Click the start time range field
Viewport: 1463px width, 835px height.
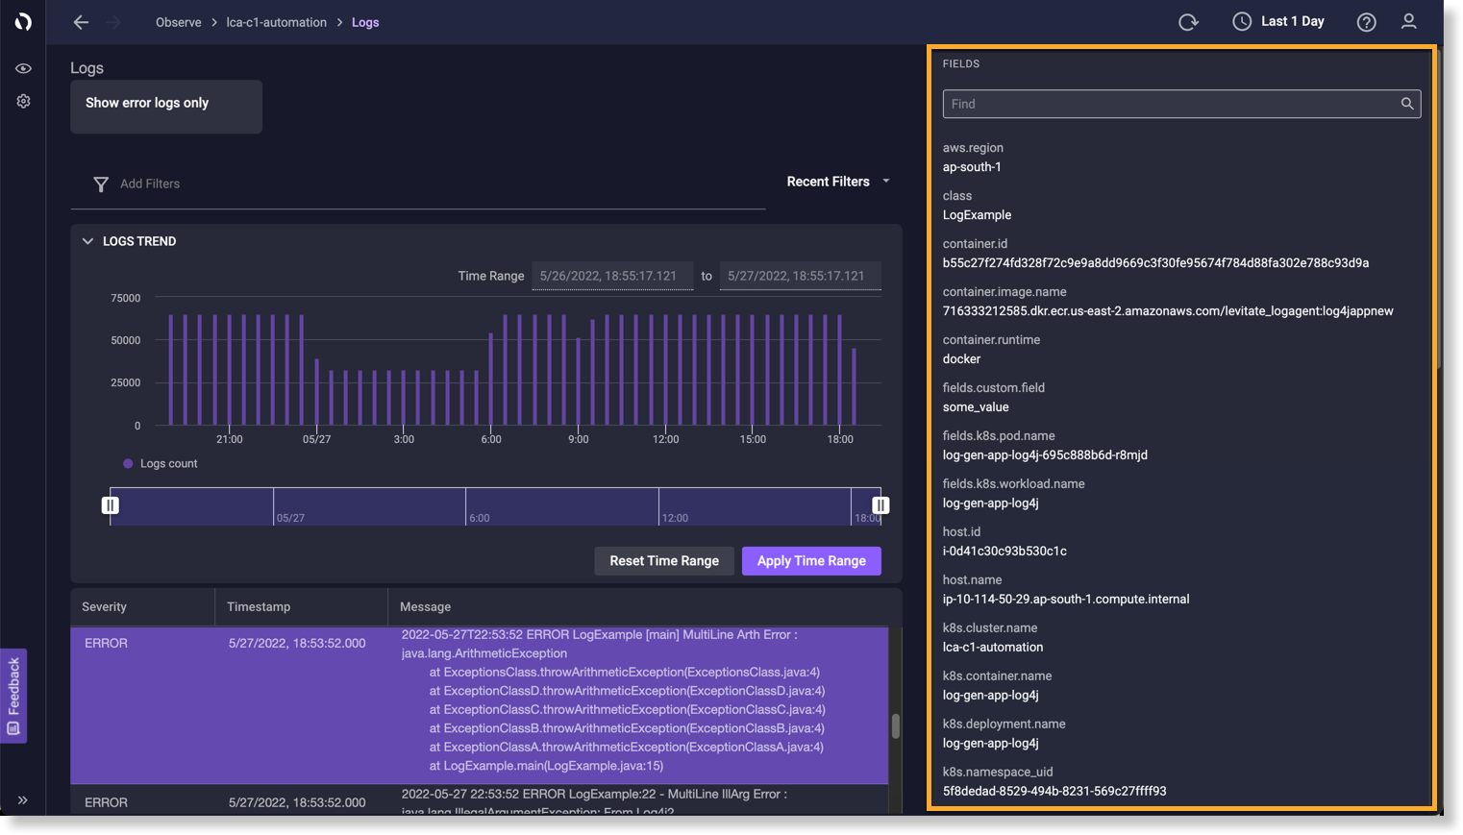point(612,276)
